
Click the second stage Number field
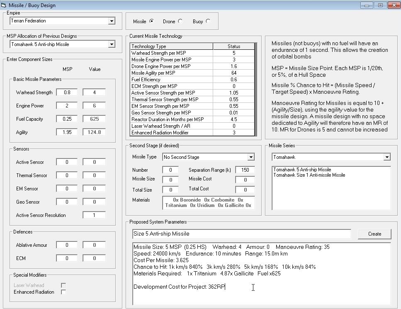[x=170, y=170]
